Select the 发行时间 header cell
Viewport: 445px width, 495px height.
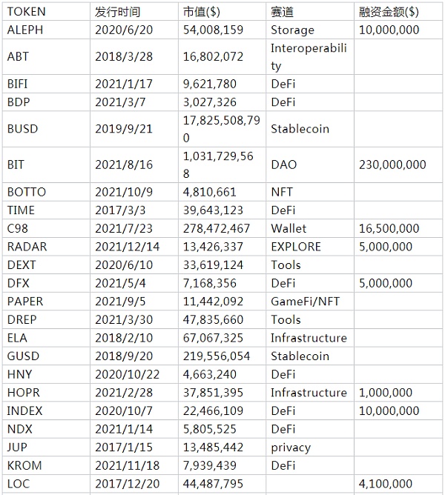pos(117,13)
